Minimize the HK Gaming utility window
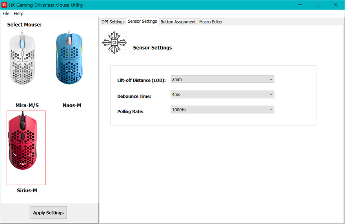 point(300,5)
